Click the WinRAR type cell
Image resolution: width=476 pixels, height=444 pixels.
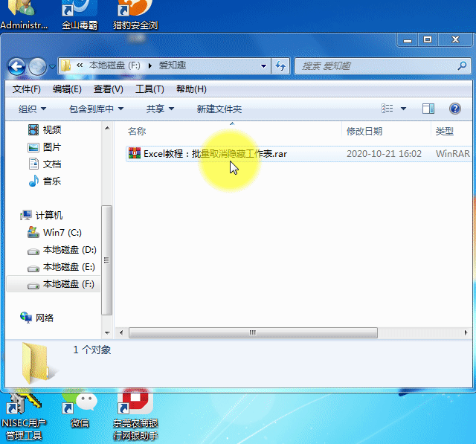(453, 154)
